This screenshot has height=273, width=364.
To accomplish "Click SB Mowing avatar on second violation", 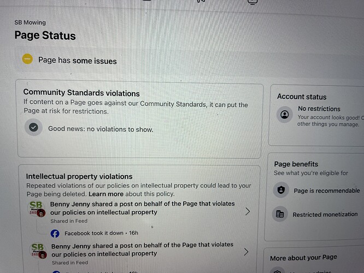I will click(38, 251).
